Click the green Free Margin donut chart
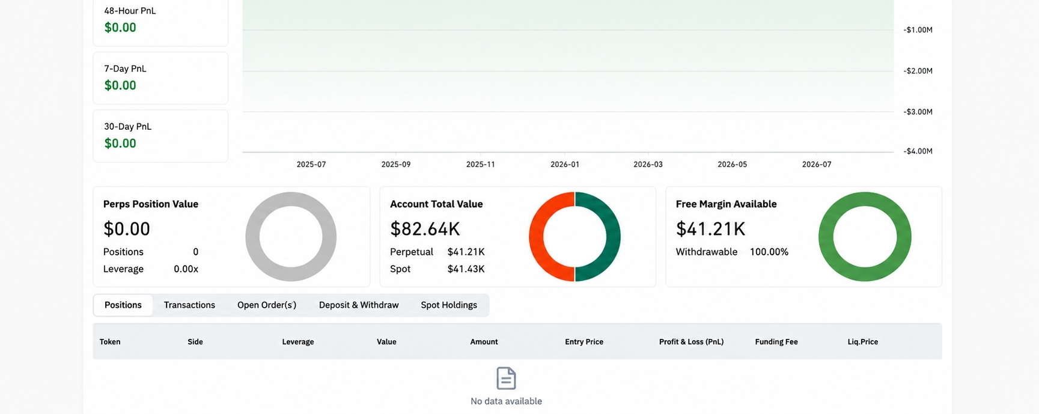The height and width of the screenshot is (414, 1039). click(x=865, y=237)
